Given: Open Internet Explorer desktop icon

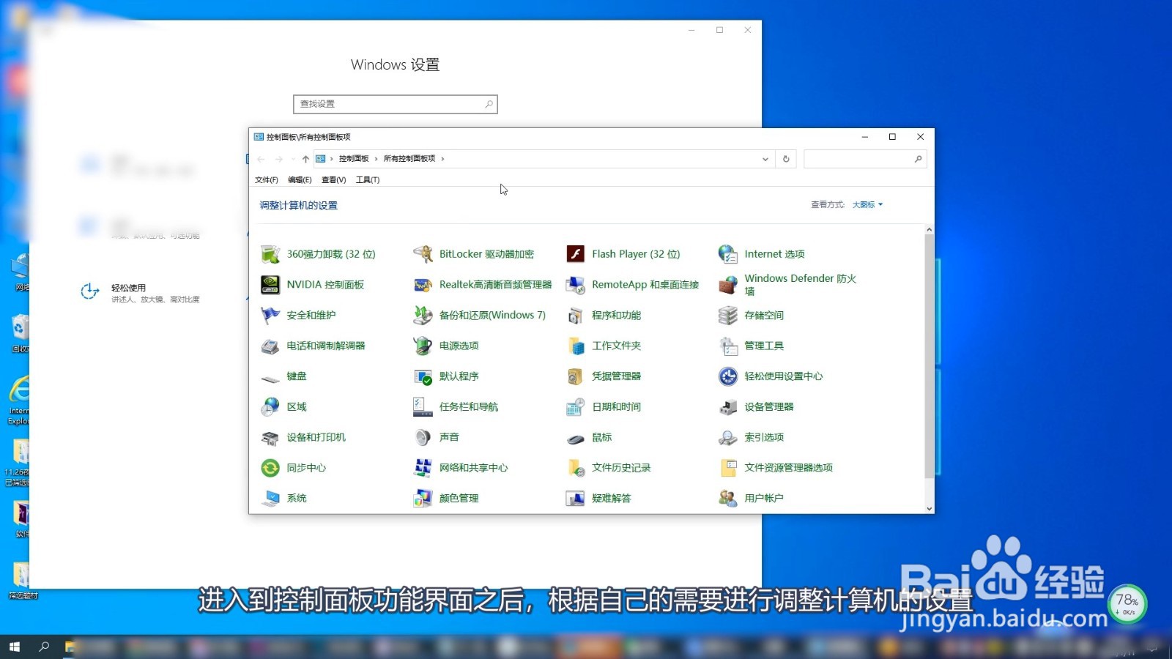Looking at the screenshot, I should click(19, 400).
